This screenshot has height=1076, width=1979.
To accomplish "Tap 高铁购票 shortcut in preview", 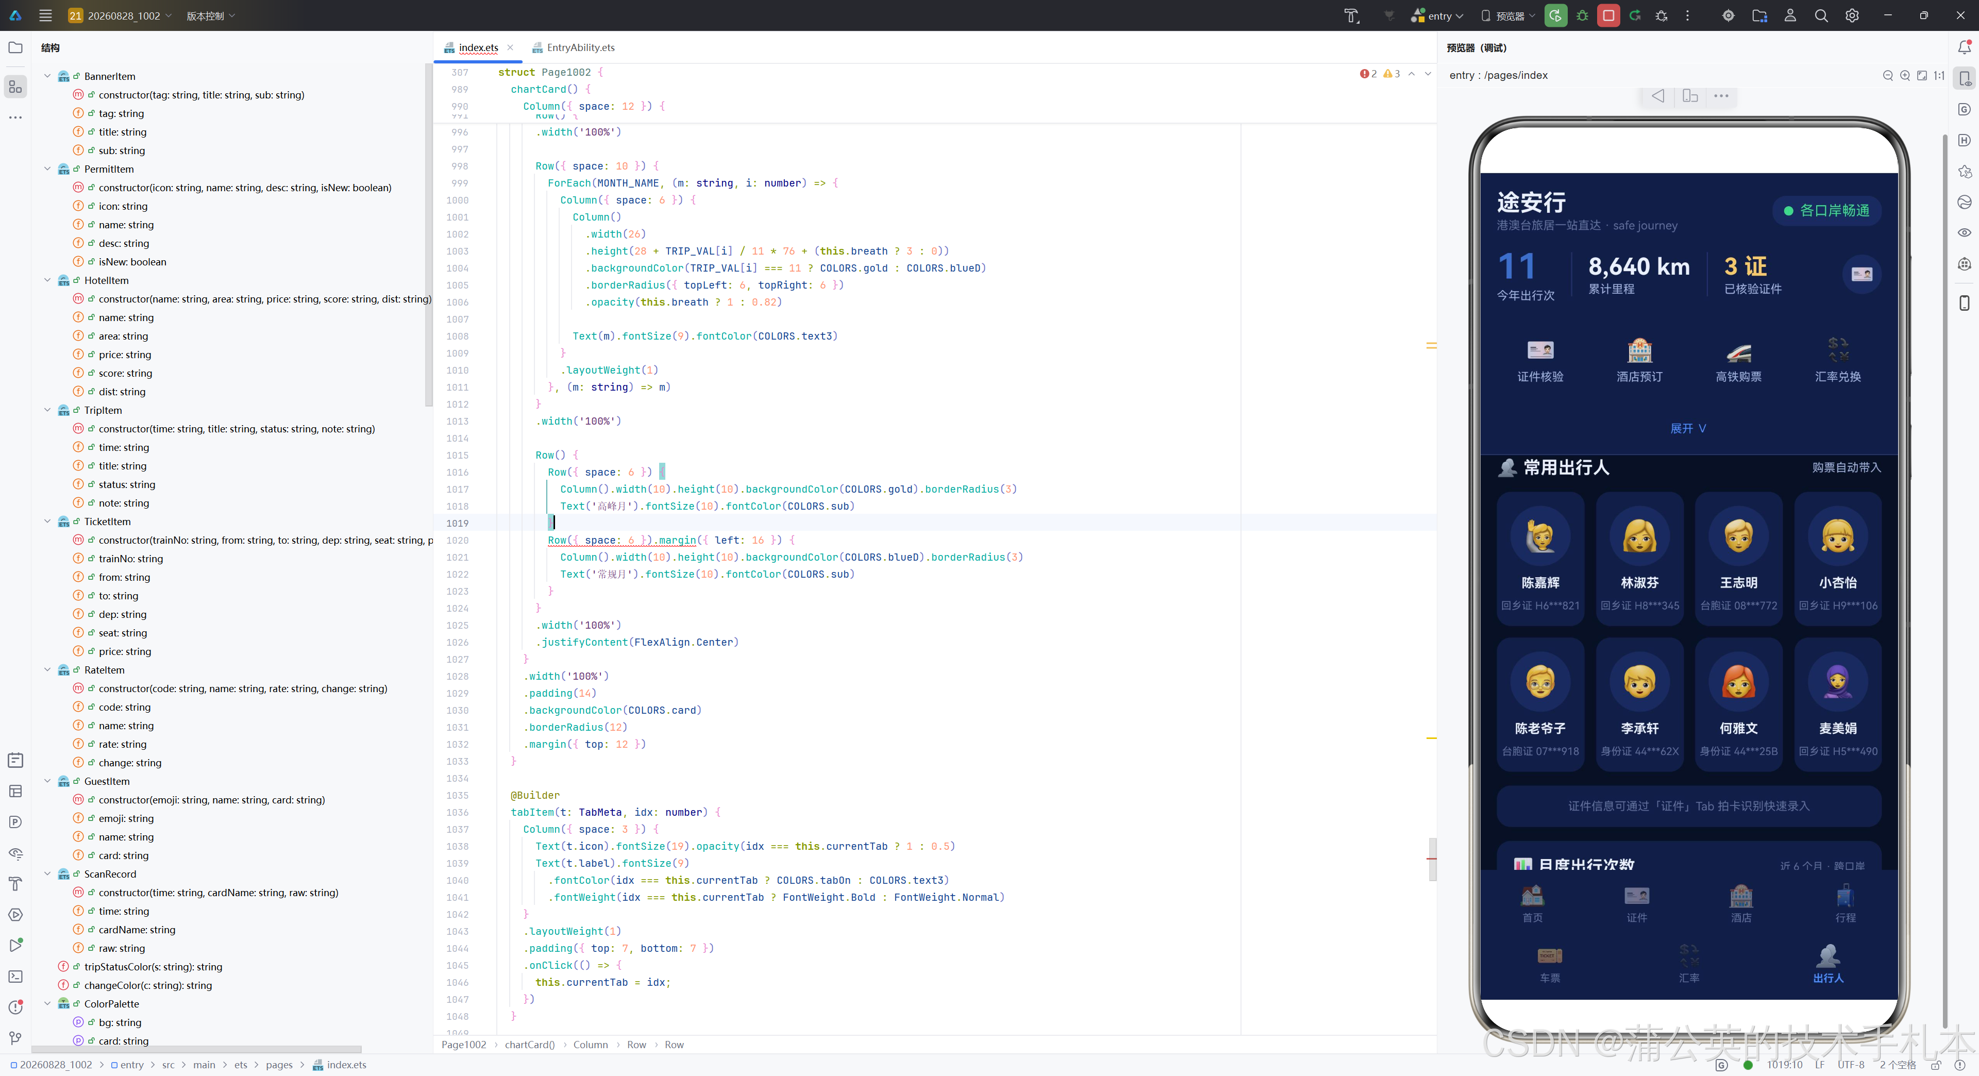I will pos(1738,360).
